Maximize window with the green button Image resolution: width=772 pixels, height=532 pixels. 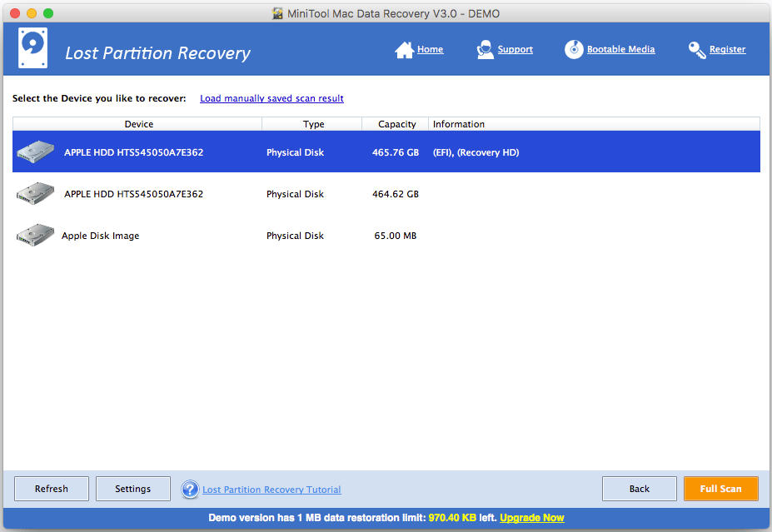tap(48, 13)
